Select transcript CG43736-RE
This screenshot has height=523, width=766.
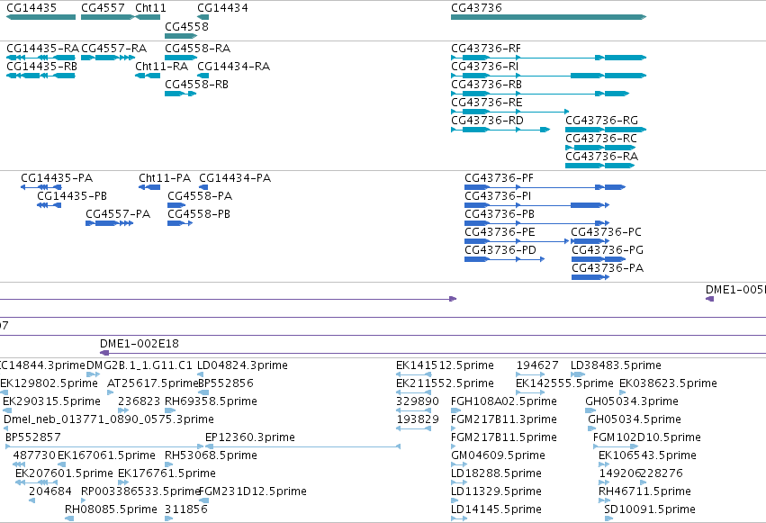click(x=510, y=112)
